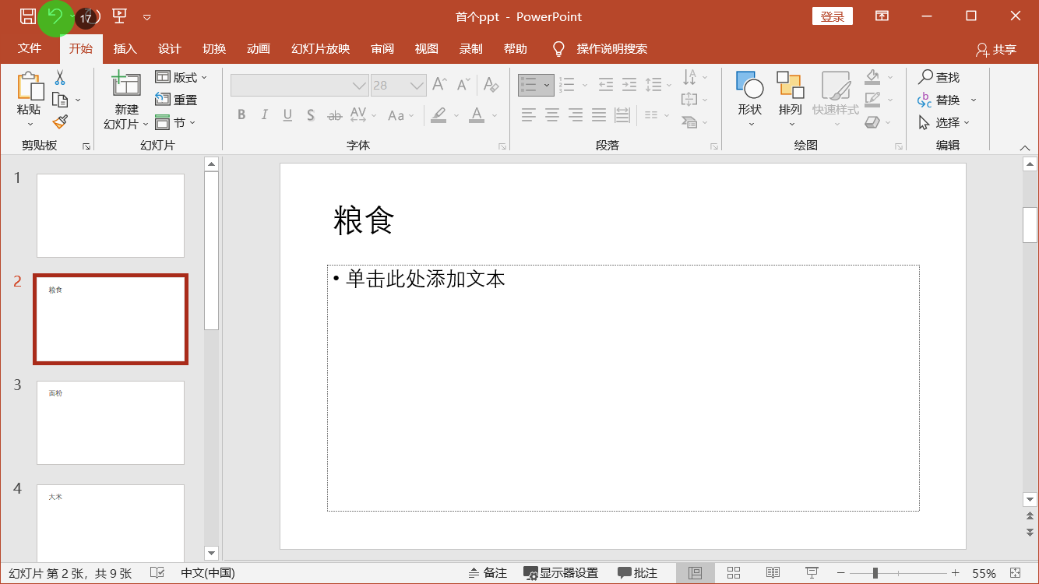Click 共享 Share button
The image size is (1039, 584).
[996, 49]
